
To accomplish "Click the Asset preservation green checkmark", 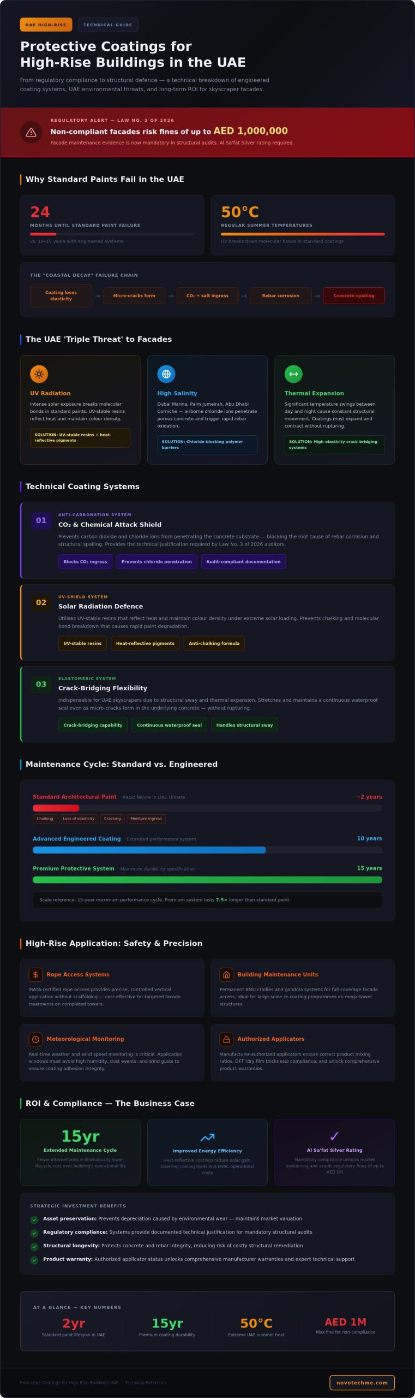I will click(34, 1219).
